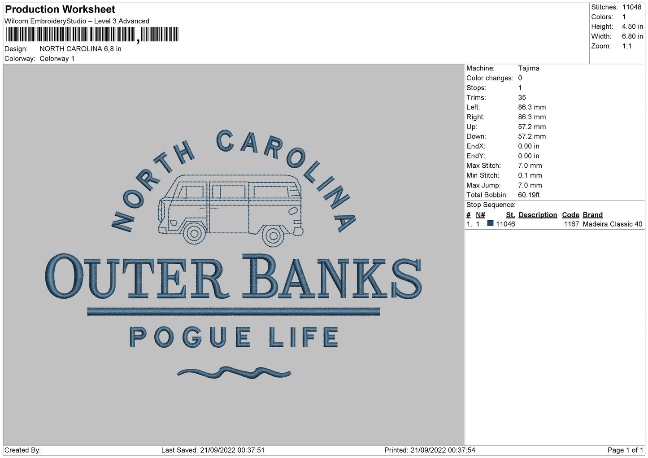Screen dimensions: 648x458
Task: Click the 'Left:' value '86.3 mm'
Action: click(532, 107)
